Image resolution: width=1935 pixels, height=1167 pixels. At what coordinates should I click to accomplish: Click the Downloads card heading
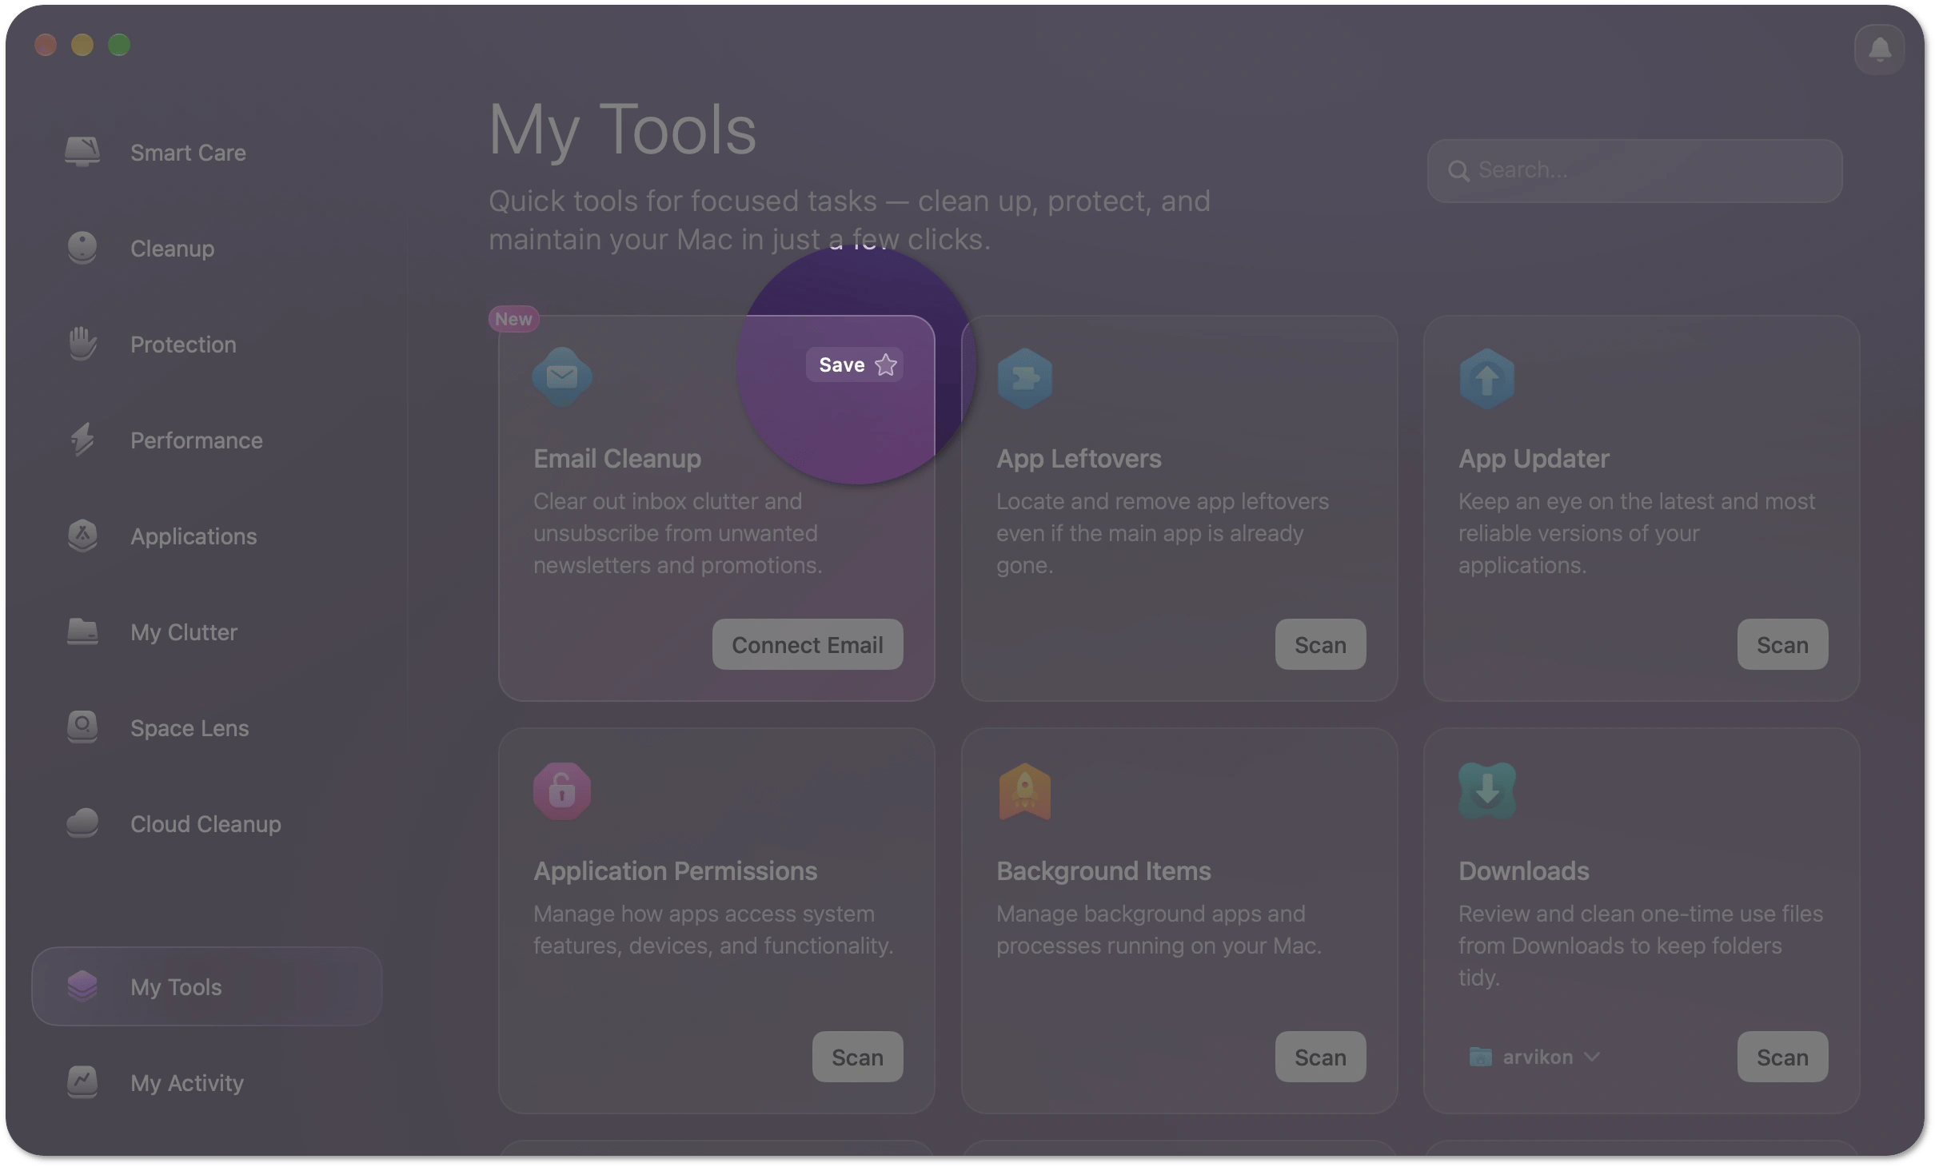tap(1524, 871)
